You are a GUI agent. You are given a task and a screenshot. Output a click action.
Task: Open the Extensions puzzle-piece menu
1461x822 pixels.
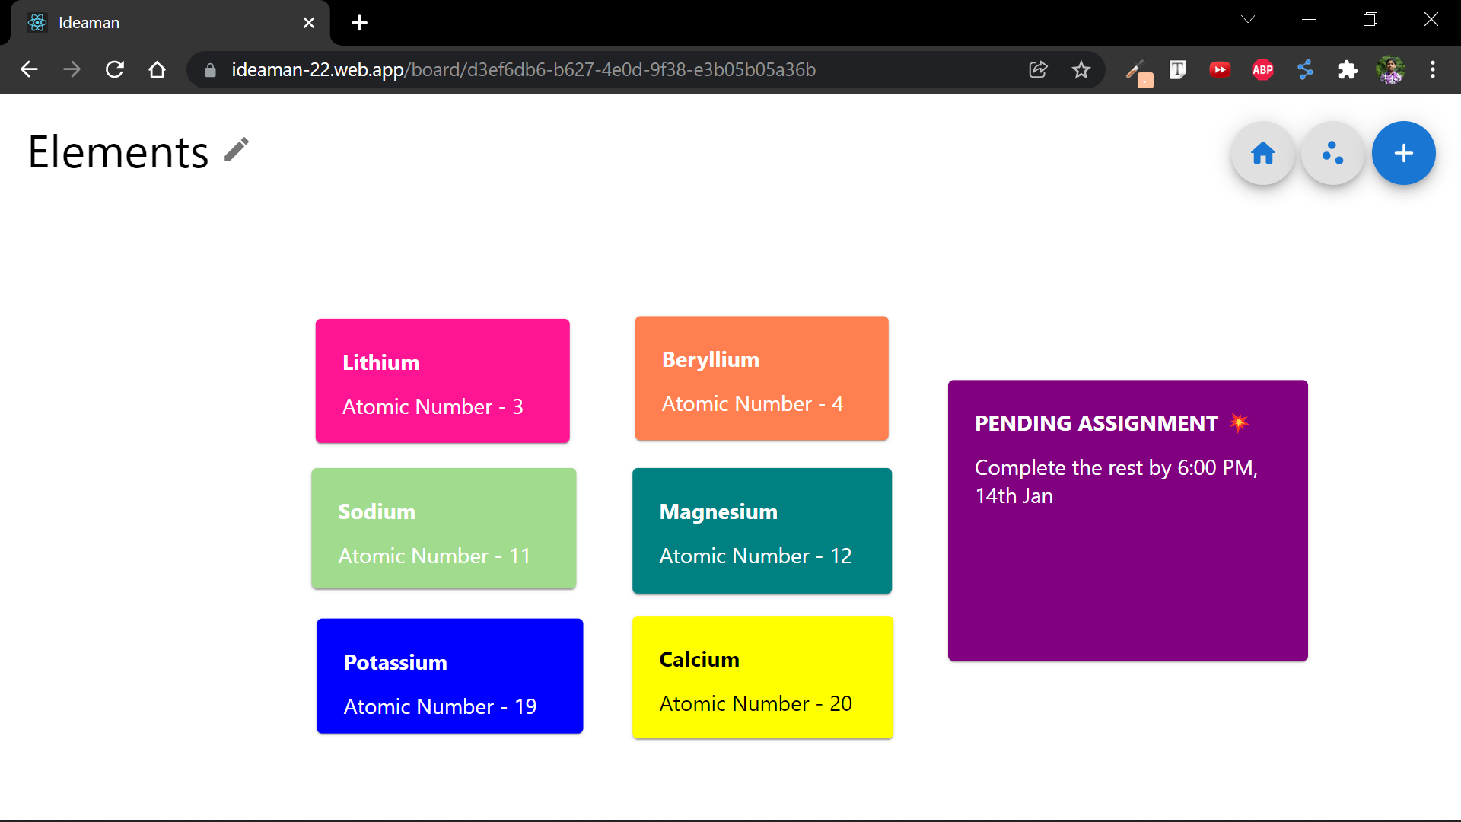tap(1348, 69)
